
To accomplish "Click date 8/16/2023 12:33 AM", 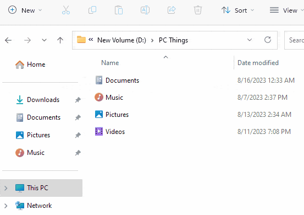I will (266, 80).
